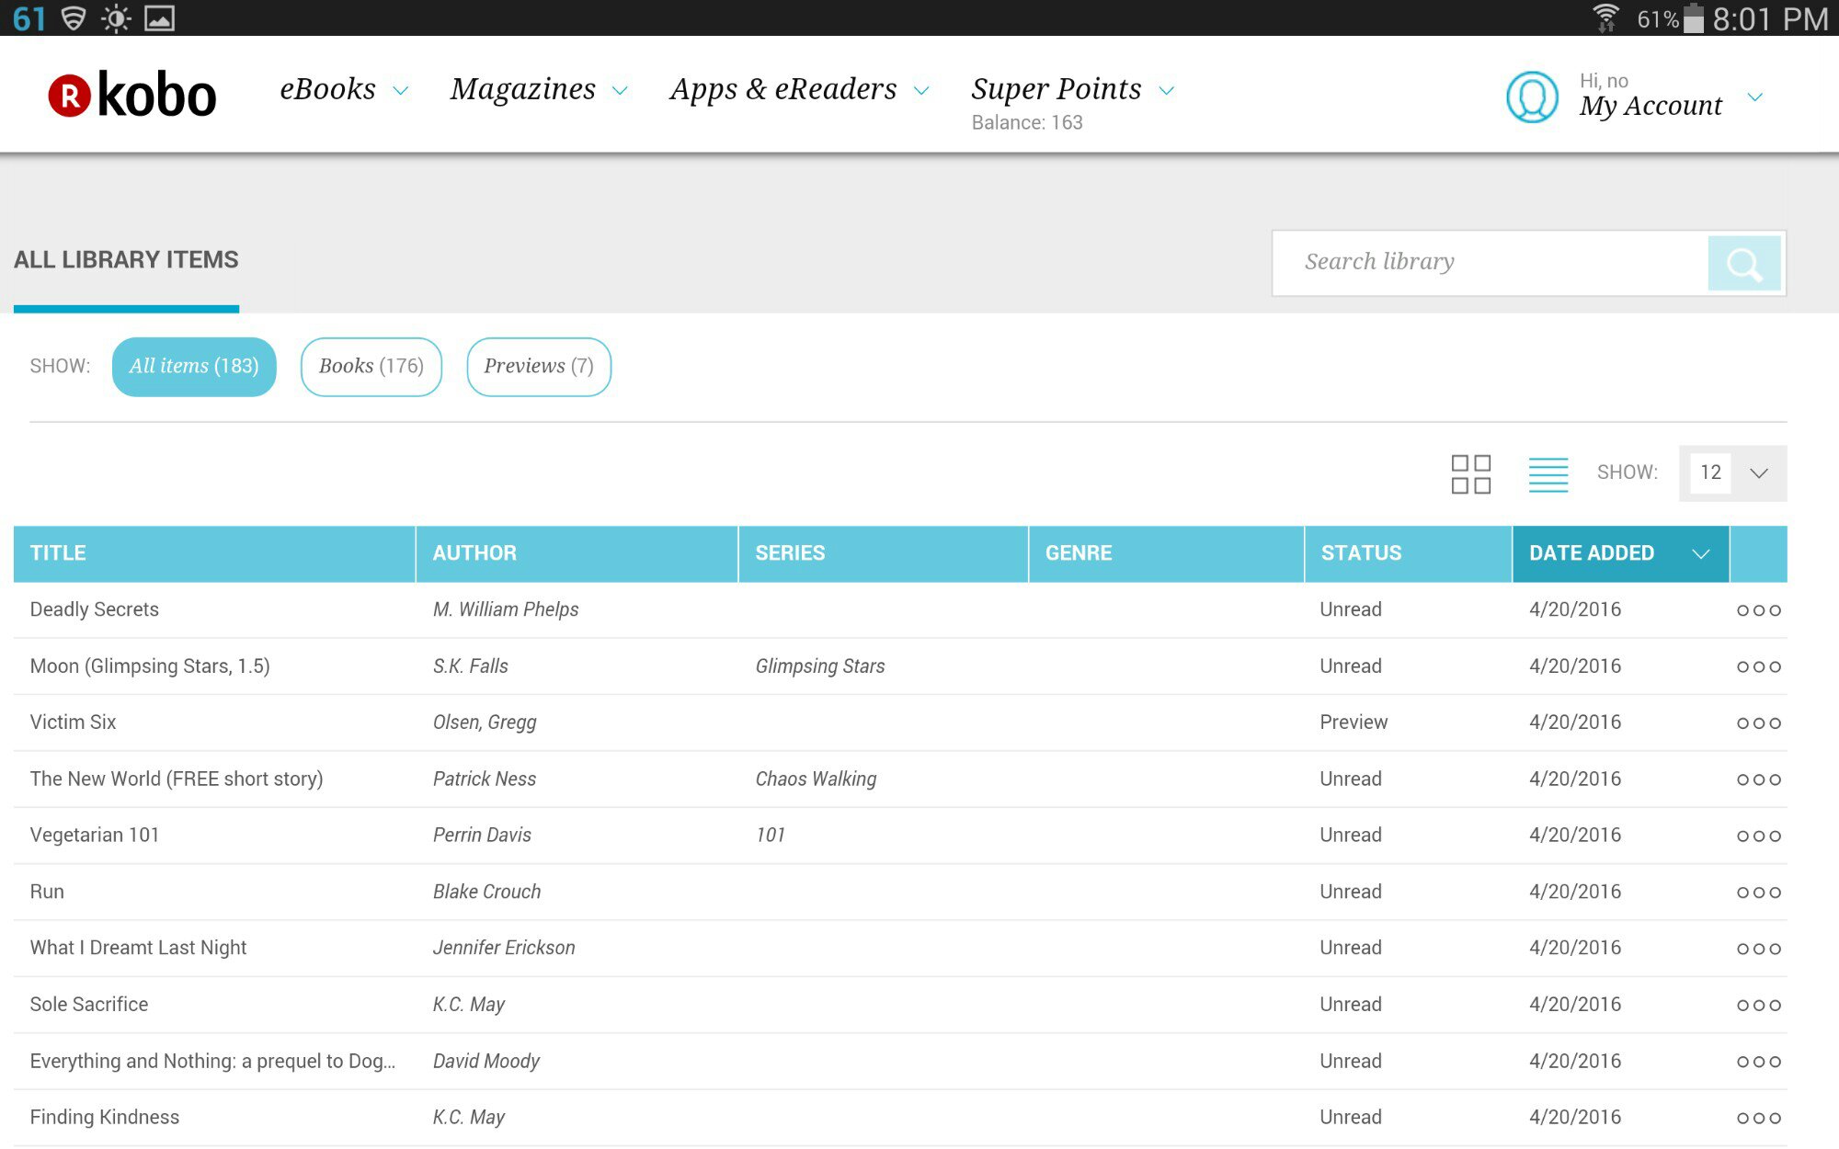Filter library by Books (176)

[x=371, y=367]
